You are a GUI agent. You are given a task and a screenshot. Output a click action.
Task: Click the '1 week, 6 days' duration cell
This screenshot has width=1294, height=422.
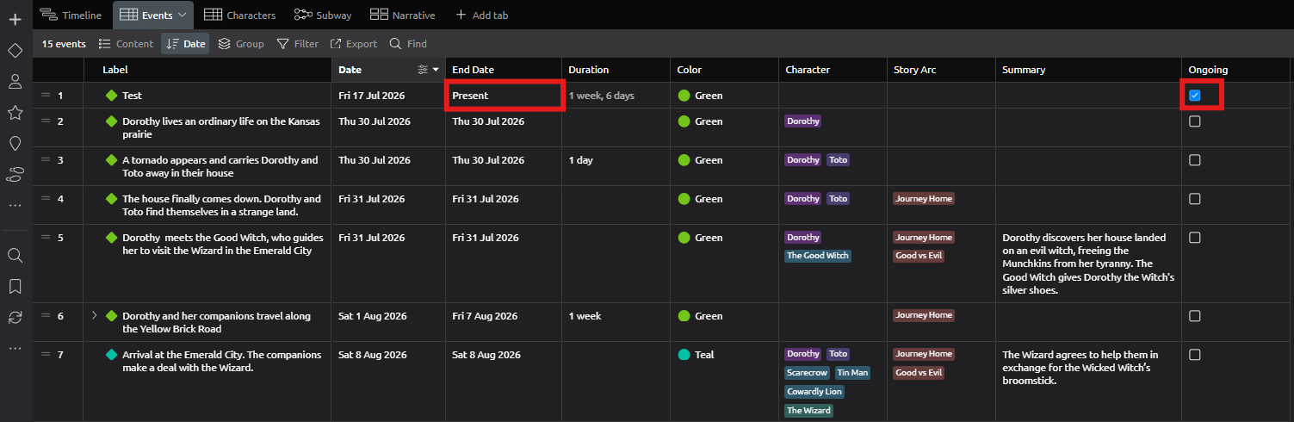click(x=616, y=96)
